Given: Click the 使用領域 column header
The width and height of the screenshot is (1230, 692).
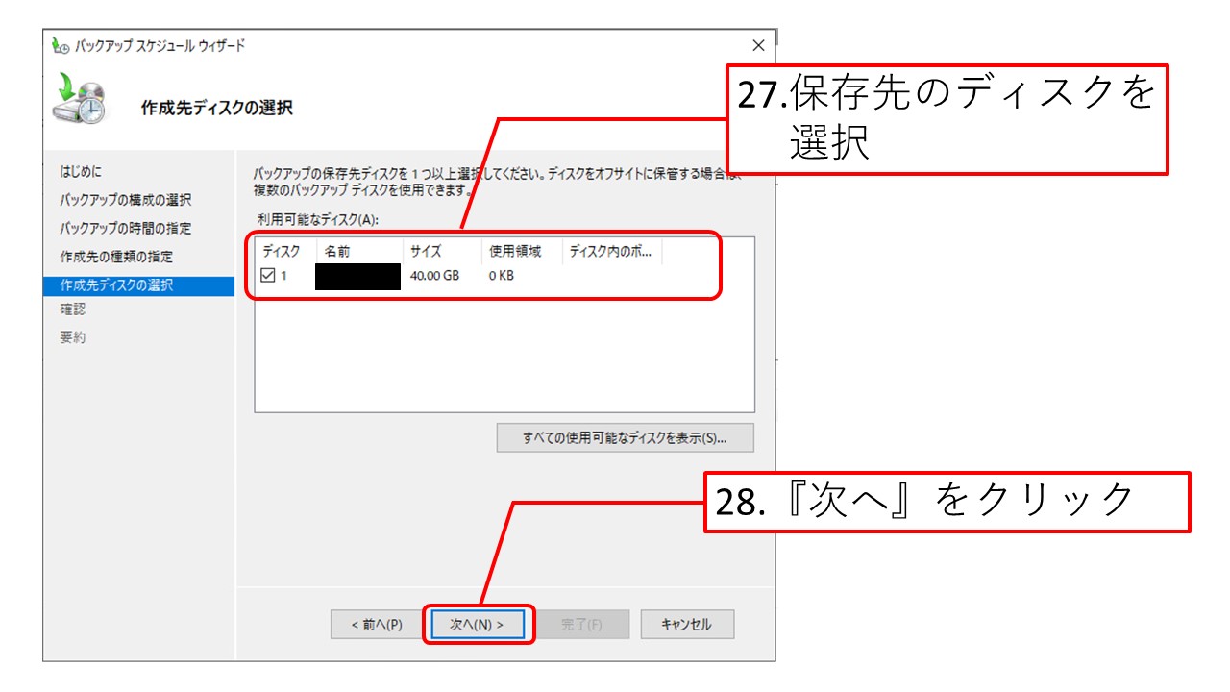Looking at the screenshot, I should 514,252.
